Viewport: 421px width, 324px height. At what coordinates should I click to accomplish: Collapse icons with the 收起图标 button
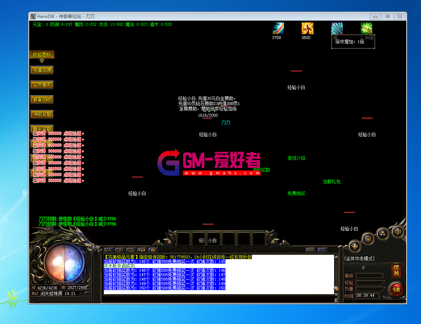tap(42, 54)
